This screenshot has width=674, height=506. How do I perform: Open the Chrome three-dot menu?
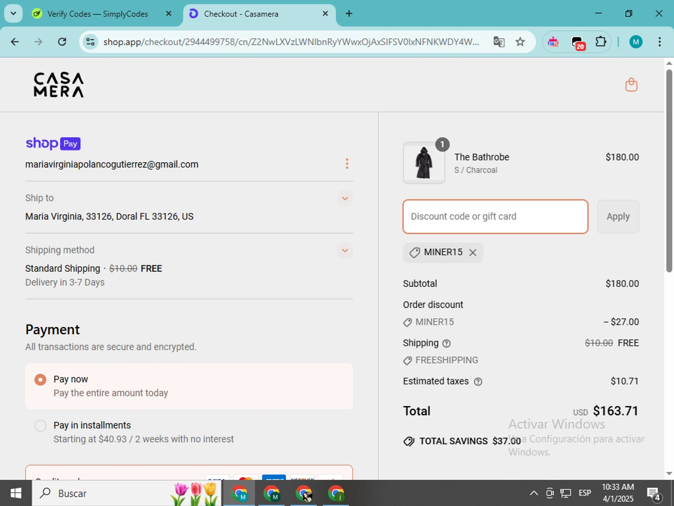click(660, 42)
